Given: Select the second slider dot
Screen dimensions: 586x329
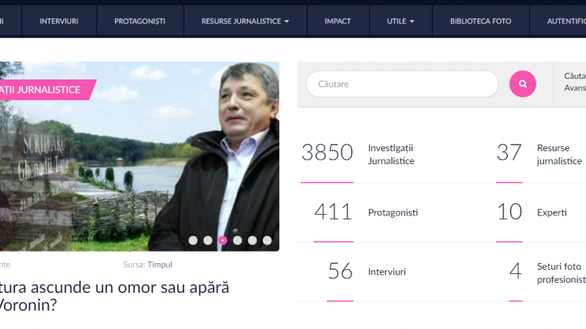Looking at the screenshot, I should pos(208,240).
